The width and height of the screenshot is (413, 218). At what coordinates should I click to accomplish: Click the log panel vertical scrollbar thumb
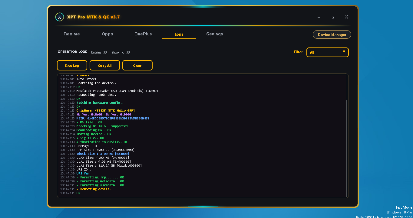tap(347, 148)
